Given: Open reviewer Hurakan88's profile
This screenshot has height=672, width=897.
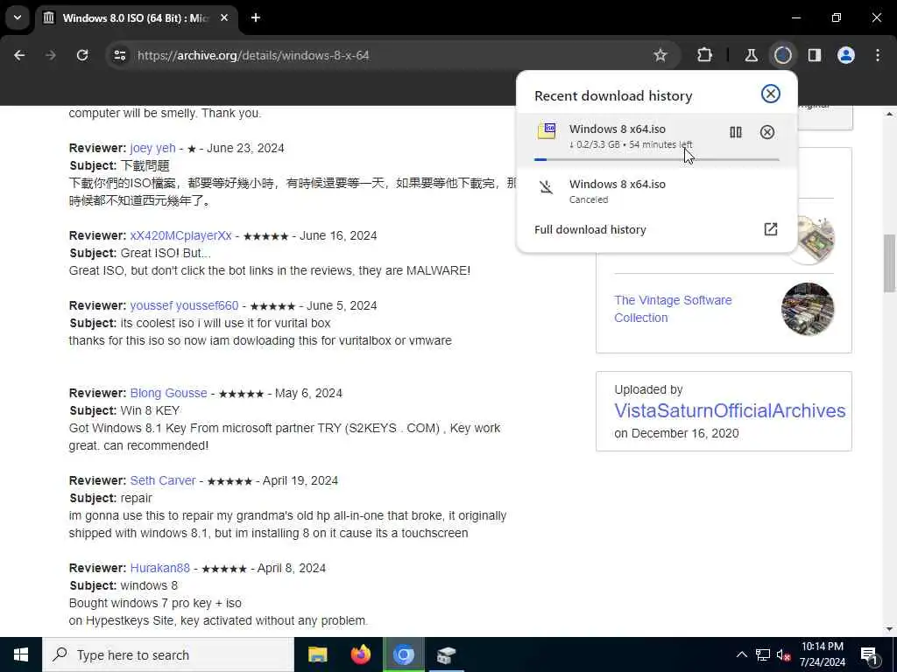Looking at the screenshot, I should pos(160,568).
